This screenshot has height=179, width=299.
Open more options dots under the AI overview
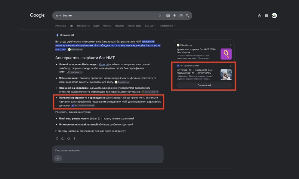pos(74,138)
